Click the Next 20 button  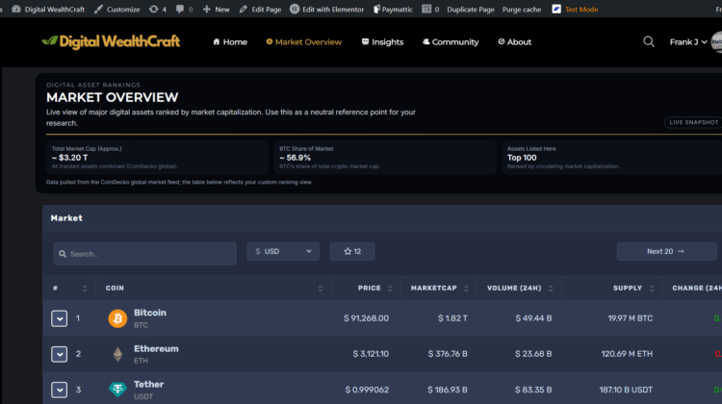(x=665, y=251)
